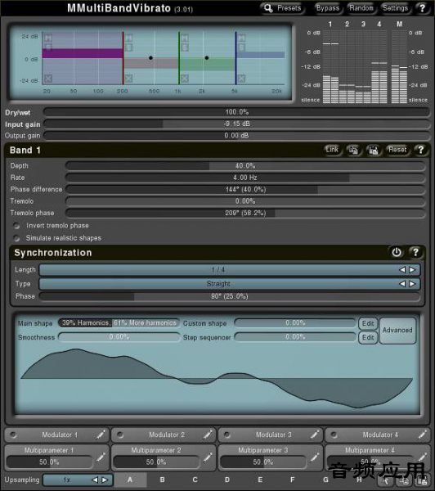Edit Multiparameter 1 with pencil icon

click(x=101, y=457)
